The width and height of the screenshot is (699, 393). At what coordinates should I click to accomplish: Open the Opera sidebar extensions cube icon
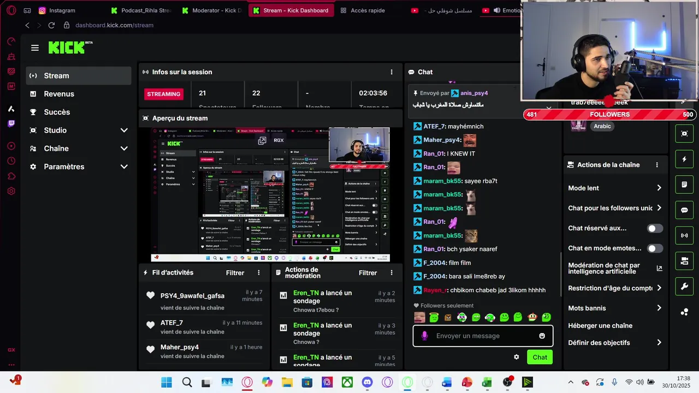tap(11, 176)
